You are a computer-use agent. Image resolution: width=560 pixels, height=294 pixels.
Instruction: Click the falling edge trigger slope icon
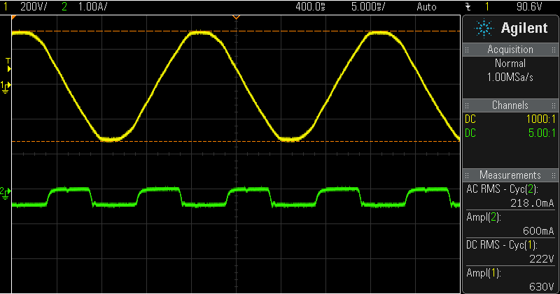pyautogui.click(x=467, y=6)
